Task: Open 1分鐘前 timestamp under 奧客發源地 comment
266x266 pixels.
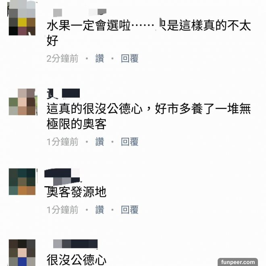Action: pyautogui.click(x=62, y=210)
